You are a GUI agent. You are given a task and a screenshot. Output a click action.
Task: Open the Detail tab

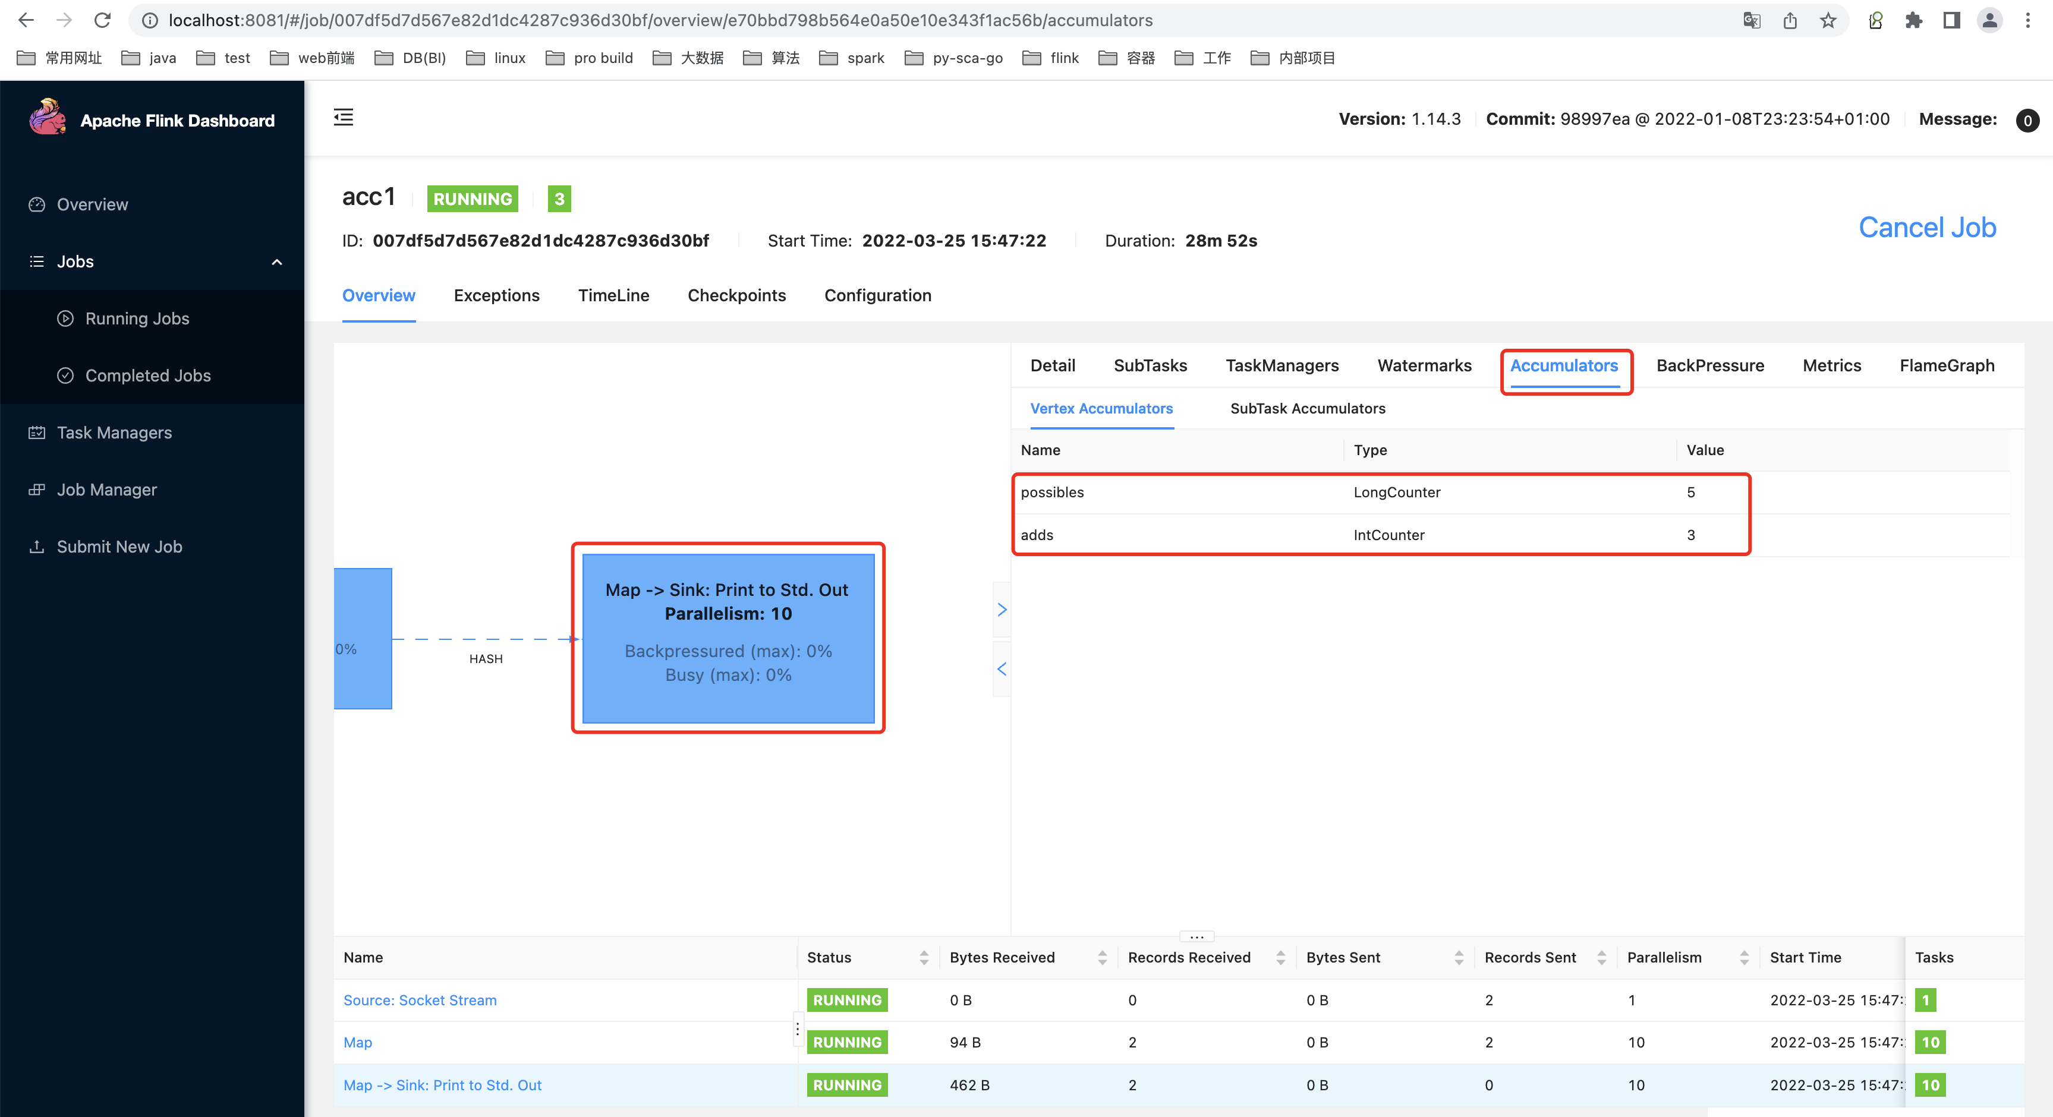(x=1053, y=365)
